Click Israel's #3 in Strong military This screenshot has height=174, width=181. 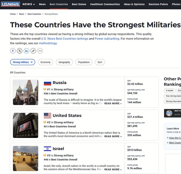[x=60, y=155]
